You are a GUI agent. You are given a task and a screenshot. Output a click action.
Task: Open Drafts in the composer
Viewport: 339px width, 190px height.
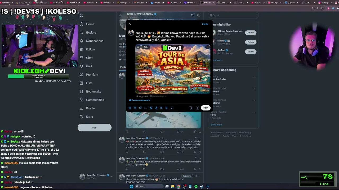[205, 24]
